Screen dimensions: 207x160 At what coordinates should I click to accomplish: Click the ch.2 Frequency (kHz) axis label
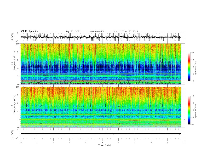pos(13,104)
